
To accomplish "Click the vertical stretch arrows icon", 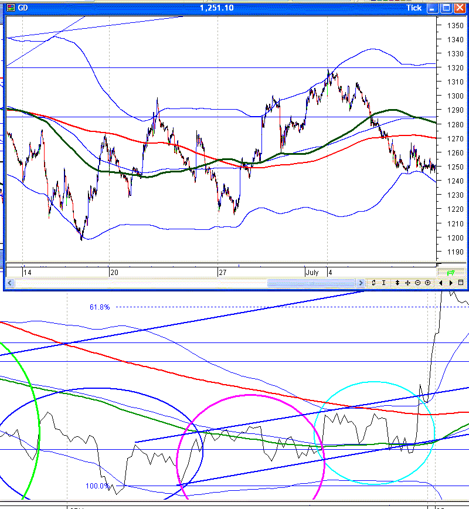I will point(397,283).
